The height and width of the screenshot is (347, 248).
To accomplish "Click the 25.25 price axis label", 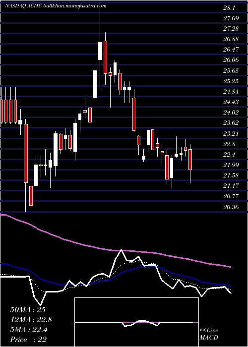I will 231,81.
